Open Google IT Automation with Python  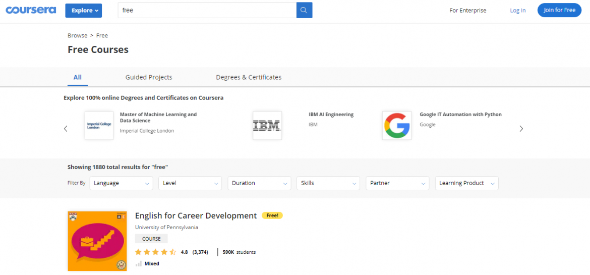(460, 115)
